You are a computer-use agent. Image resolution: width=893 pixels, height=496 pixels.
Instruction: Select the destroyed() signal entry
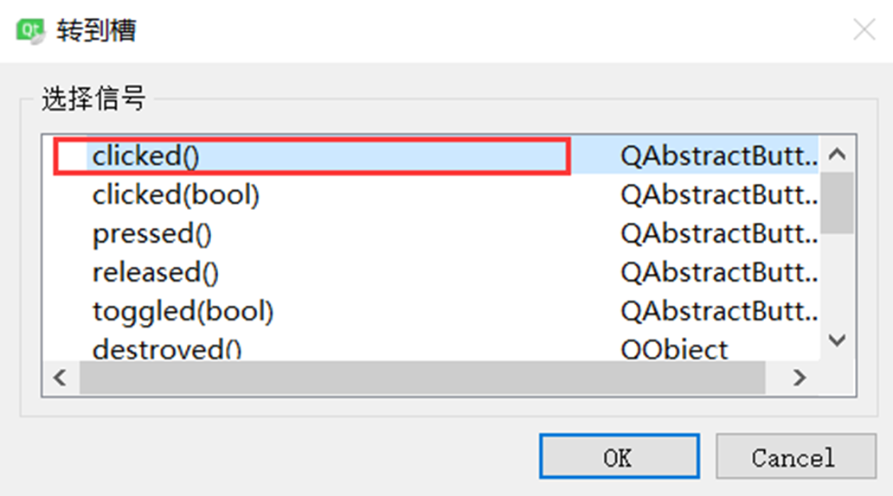point(167,350)
